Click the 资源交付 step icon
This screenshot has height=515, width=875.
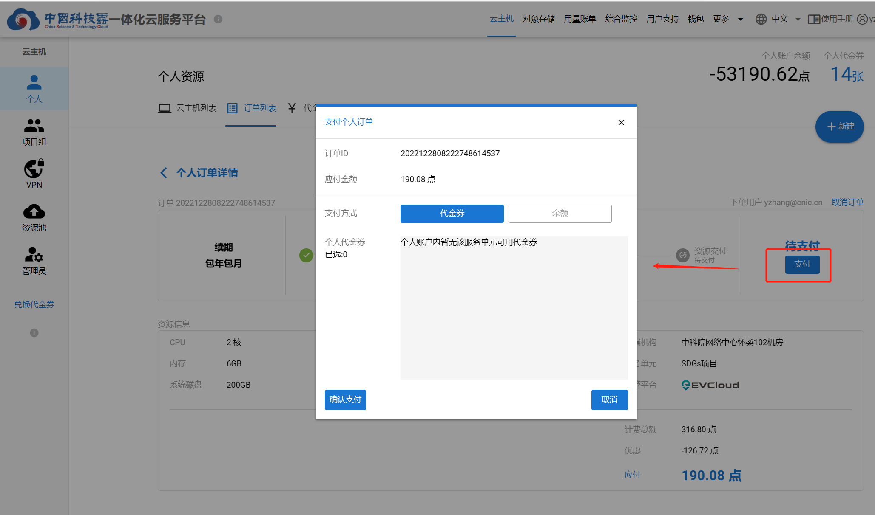tap(683, 255)
